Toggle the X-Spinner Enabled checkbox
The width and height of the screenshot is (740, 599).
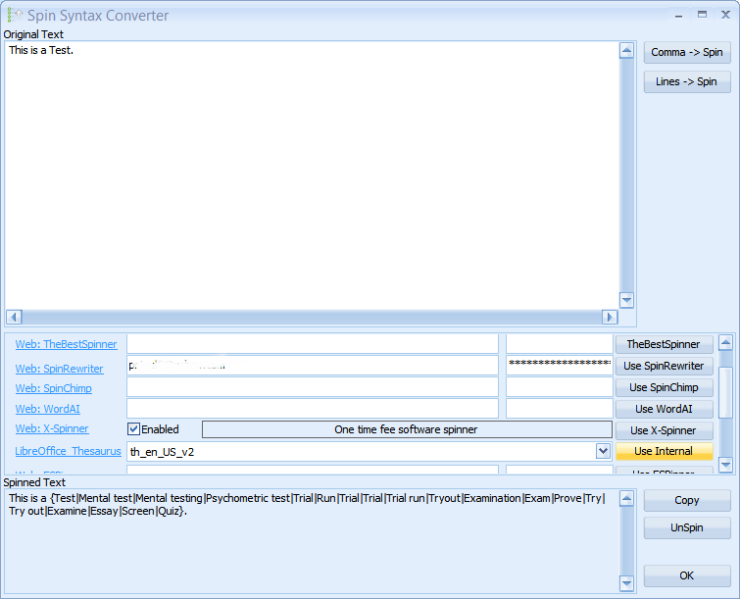(134, 429)
